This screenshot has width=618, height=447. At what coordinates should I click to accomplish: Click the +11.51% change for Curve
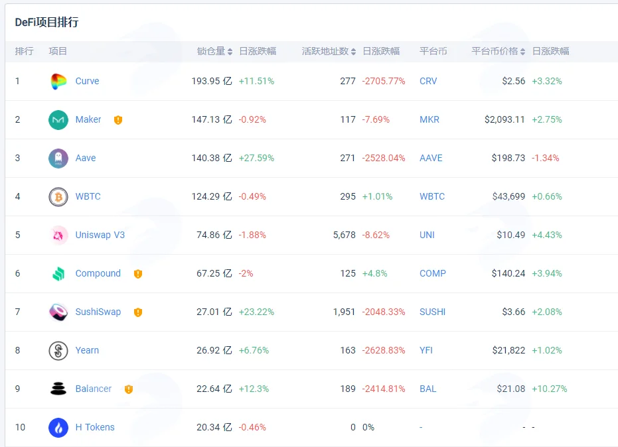click(x=256, y=81)
